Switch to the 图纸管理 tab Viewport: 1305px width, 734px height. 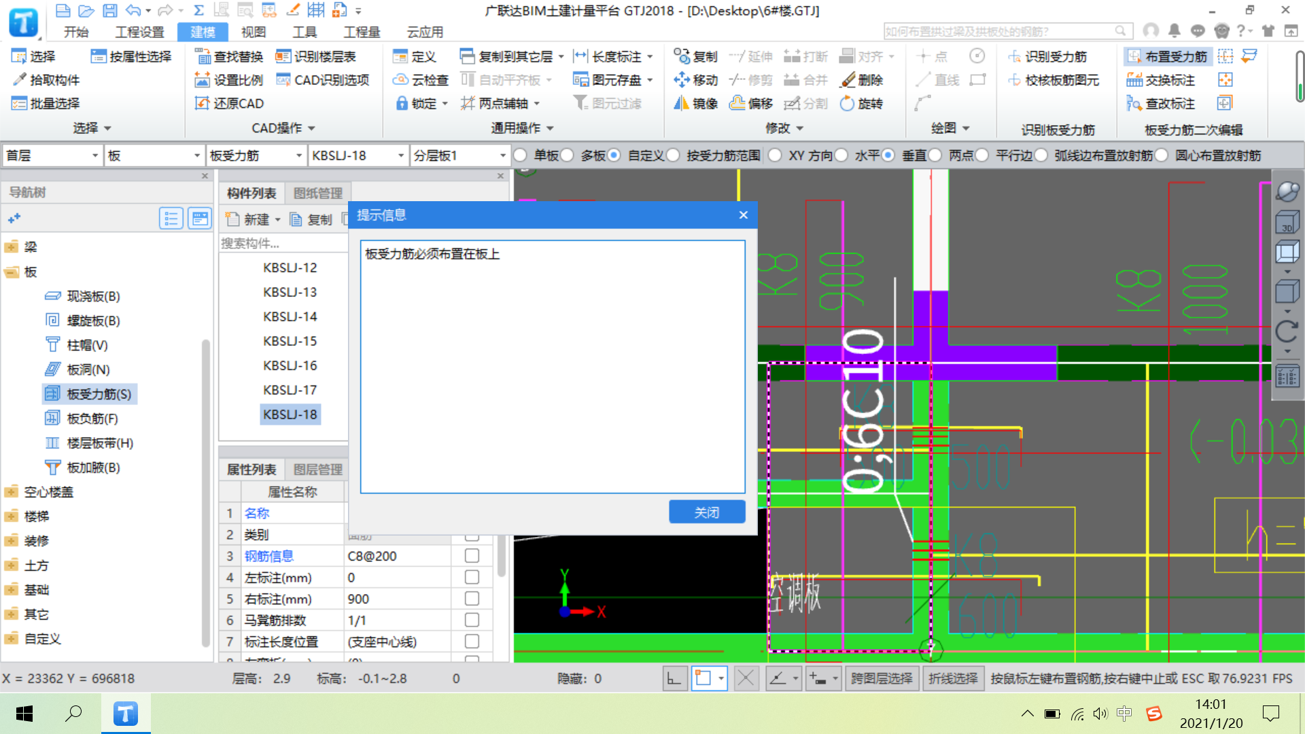[317, 193]
